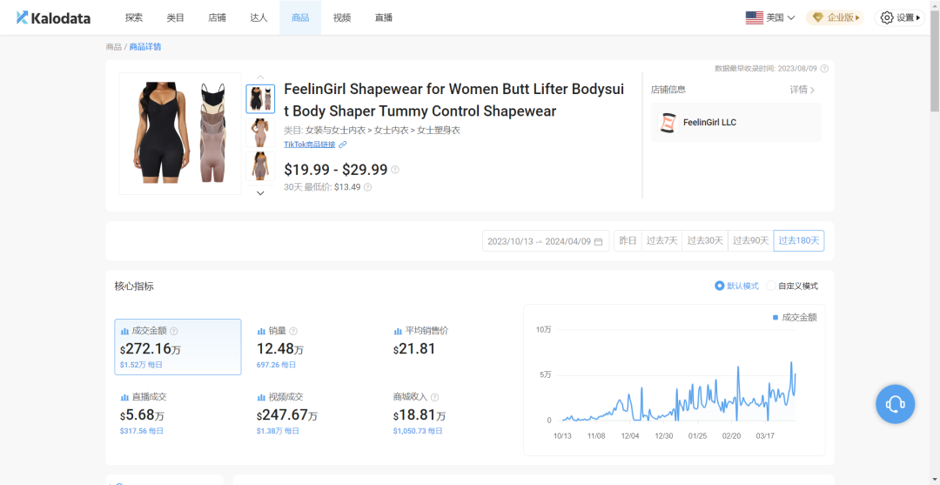Open the 探索 tab
940x485 pixels.
134,17
